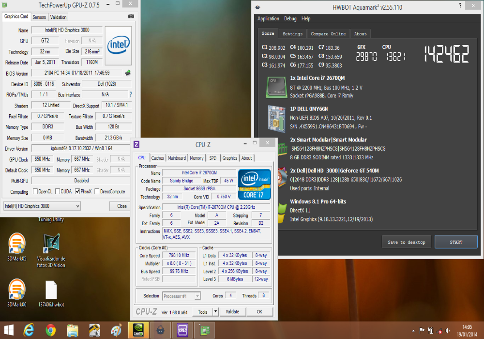Enable the CUDA checkbox
The height and width of the screenshot is (339, 484).
pyautogui.click(x=58, y=191)
